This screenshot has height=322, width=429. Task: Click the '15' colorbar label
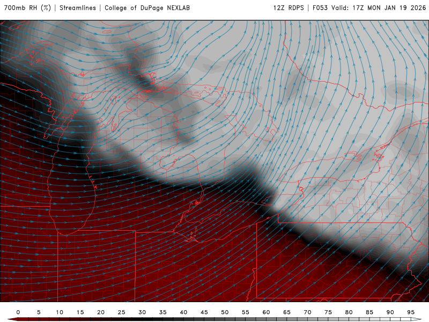click(80, 312)
